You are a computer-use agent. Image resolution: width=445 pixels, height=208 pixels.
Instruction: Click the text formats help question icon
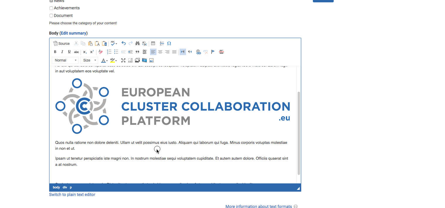(296, 207)
